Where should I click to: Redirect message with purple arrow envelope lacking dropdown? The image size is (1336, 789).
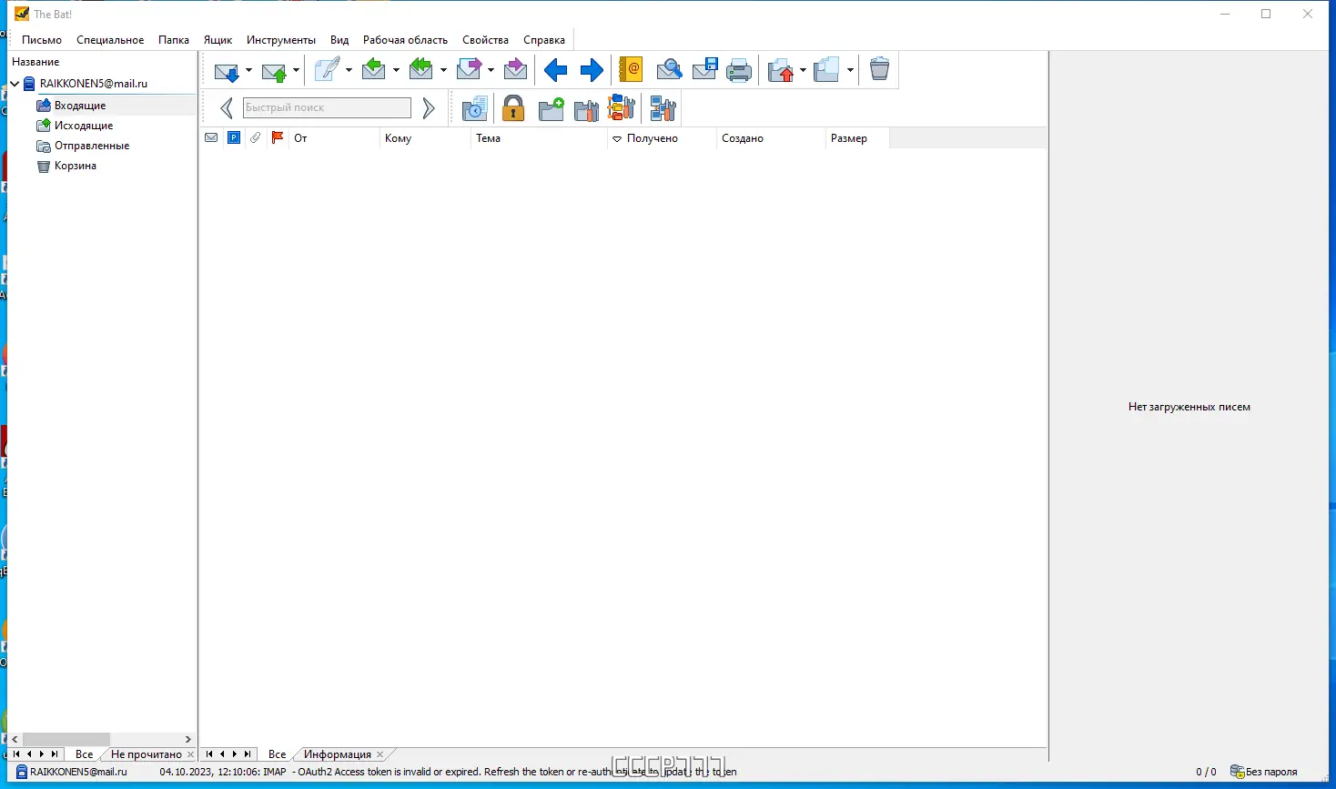coord(515,69)
